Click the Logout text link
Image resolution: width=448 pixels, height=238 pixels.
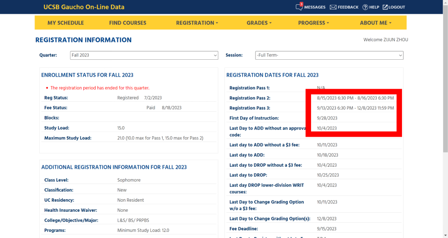397,7
